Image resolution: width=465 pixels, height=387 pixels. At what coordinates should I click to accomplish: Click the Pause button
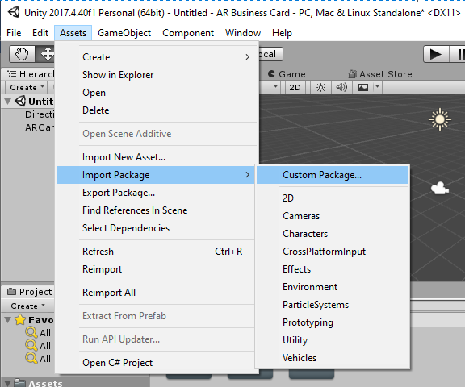[x=458, y=54]
